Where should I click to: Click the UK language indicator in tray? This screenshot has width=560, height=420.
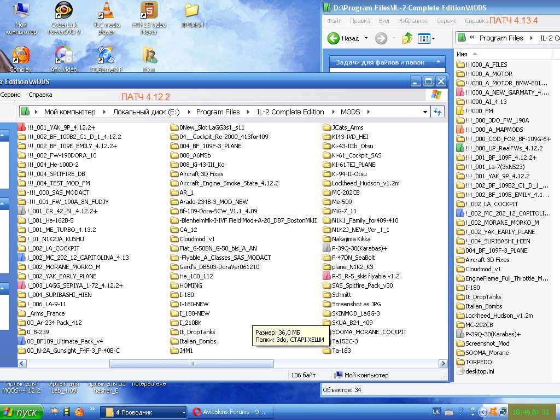[x=436, y=412]
